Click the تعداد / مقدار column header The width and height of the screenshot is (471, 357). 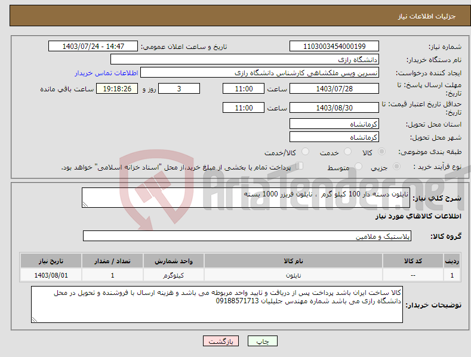coord(112,261)
